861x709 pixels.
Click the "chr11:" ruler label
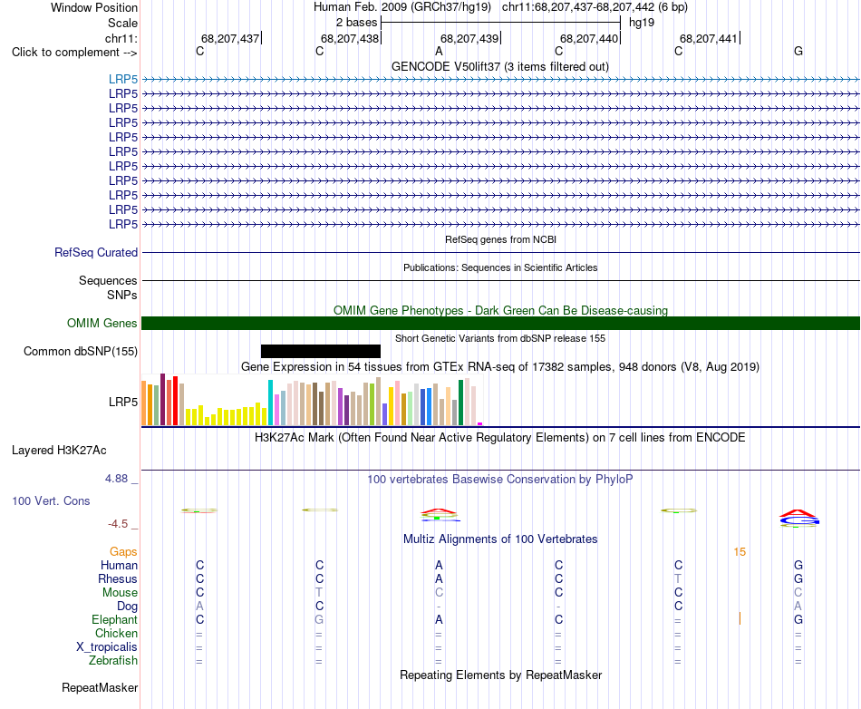(121, 38)
